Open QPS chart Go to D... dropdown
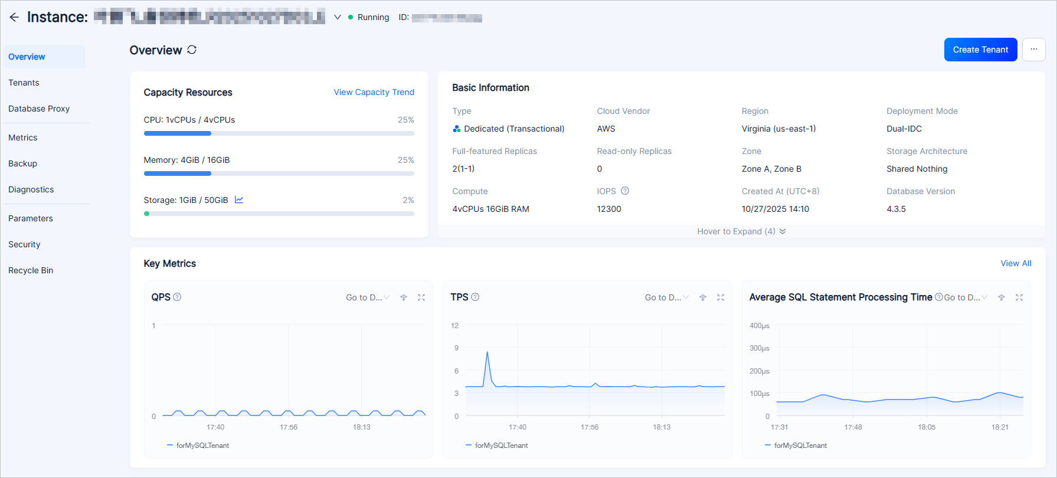1057x478 pixels. pyautogui.click(x=368, y=297)
